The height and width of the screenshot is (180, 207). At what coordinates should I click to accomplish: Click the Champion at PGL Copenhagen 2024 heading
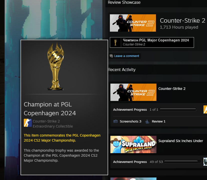pyautogui.click(x=50, y=109)
